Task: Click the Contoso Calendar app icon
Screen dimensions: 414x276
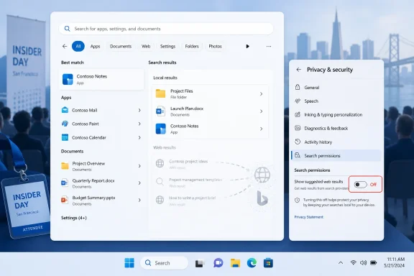Action: pyautogui.click(x=65, y=137)
